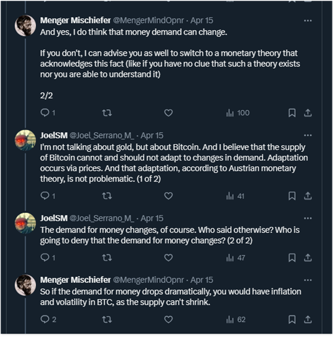The height and width of the screenshot is (337, 333).
Task: Bookmark the tweet with 100 views
Action: click(292, 112)
